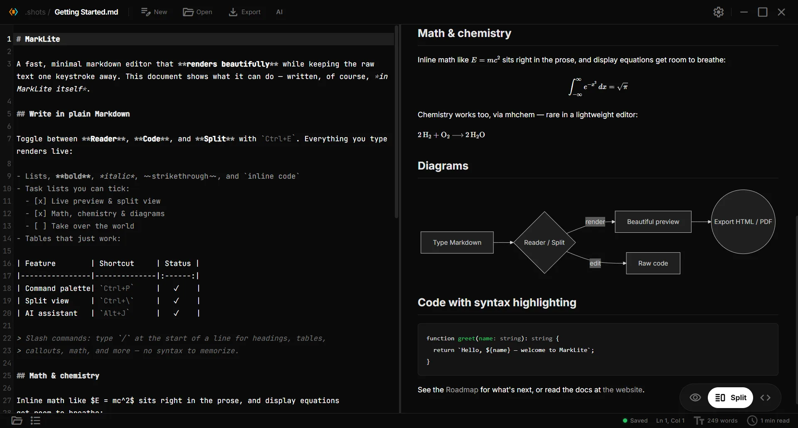Click the 'edit' edge label in diagram
798x428 pixels.
[x=595, y=263]
